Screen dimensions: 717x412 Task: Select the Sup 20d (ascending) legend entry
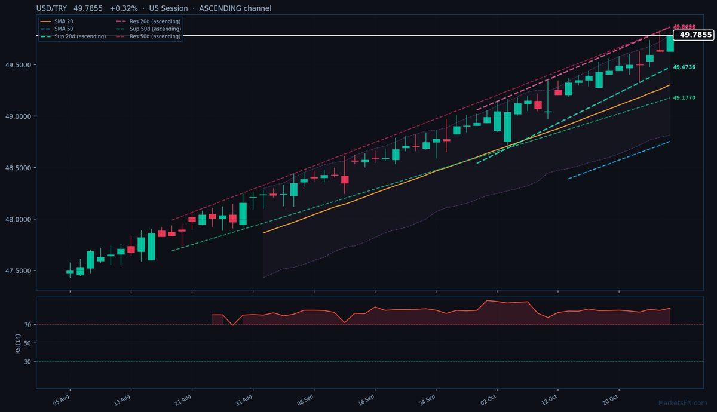tap(73, 36)
